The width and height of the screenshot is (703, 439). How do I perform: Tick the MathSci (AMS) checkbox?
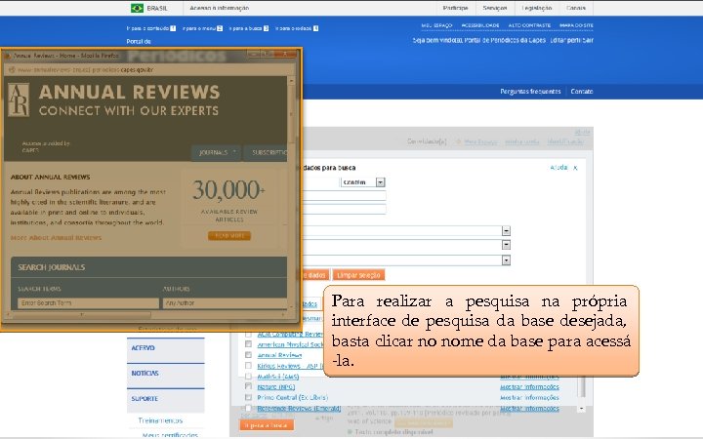(248, 377)
